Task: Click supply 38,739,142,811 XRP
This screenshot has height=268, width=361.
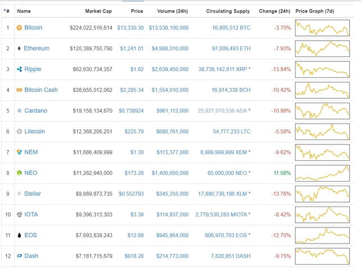Action: click(223, 69)
